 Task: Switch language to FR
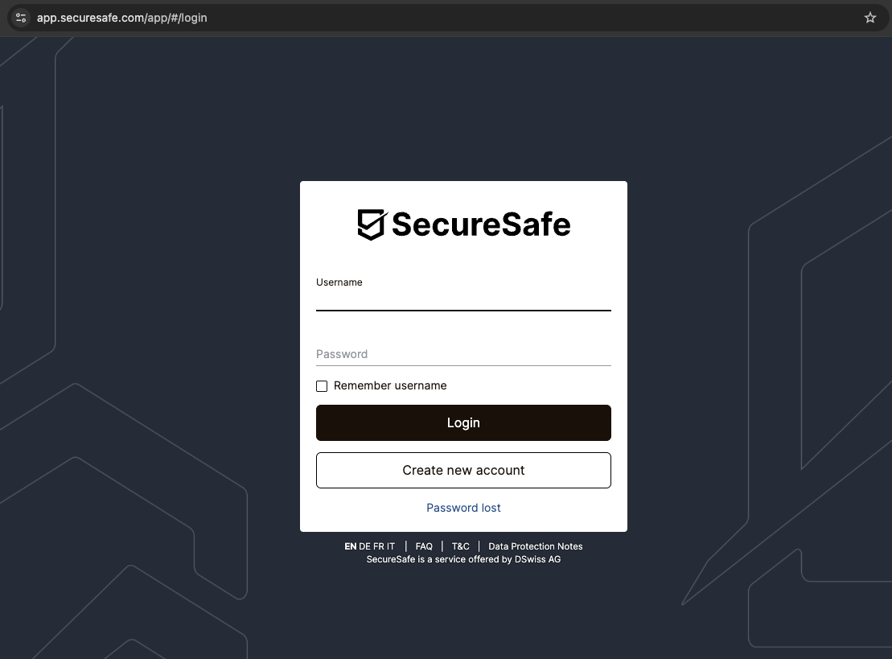(379, 546)
